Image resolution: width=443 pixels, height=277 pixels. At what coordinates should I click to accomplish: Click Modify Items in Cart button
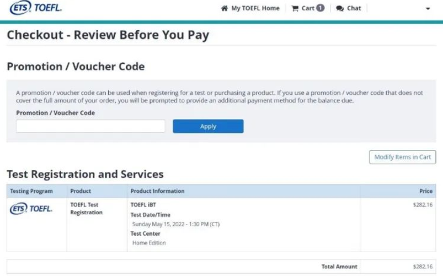[x=402, y=157]
